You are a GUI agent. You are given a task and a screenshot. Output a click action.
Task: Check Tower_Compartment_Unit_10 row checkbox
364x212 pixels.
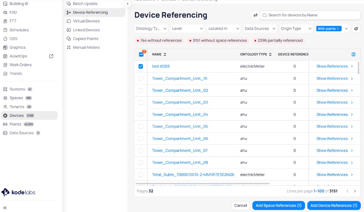(141, 79)
